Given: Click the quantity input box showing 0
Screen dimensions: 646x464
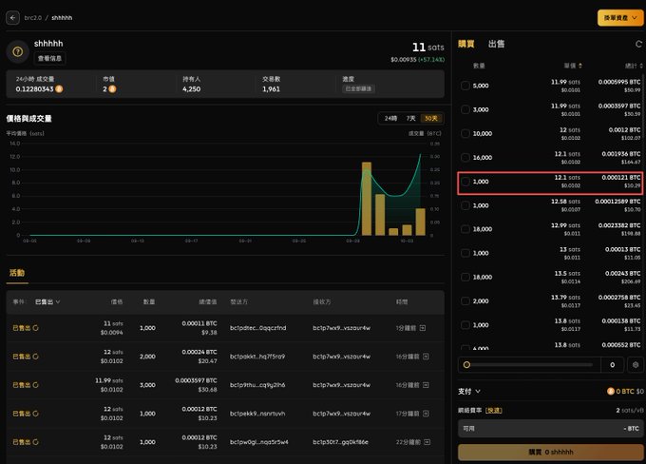Looking at the screenshot, I should coord(612,365).
